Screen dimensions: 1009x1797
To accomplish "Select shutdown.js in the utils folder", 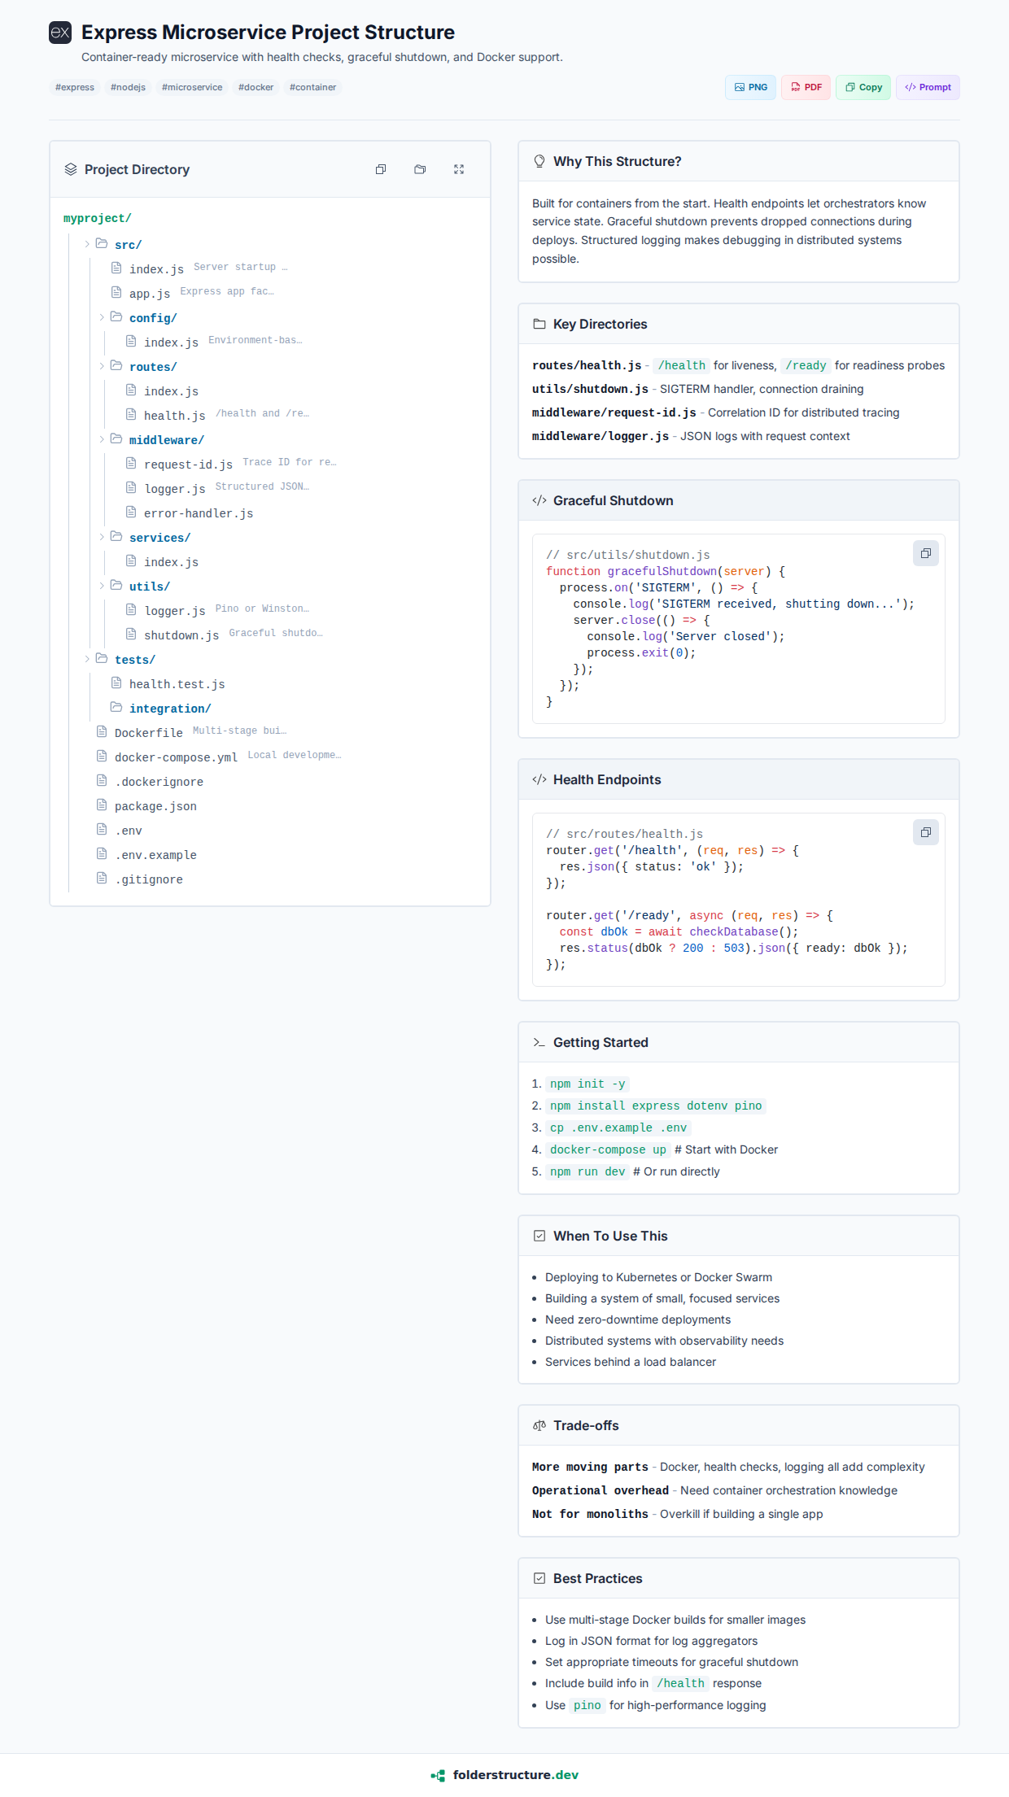I will tap(181, 635).
